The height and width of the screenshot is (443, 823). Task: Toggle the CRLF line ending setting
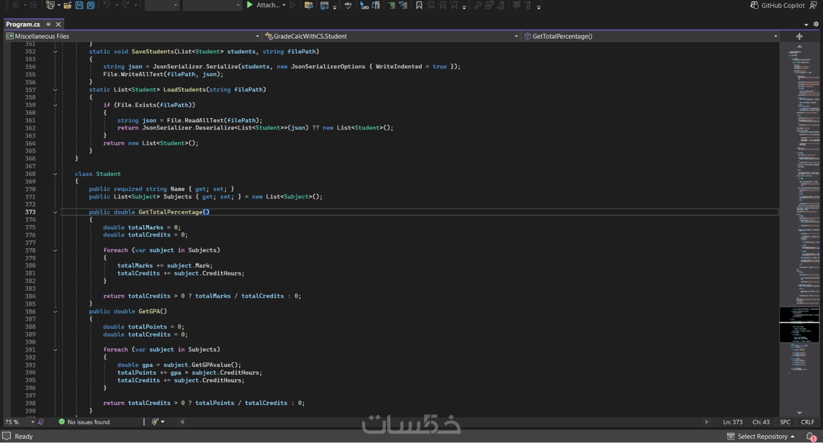click(808, 422)
